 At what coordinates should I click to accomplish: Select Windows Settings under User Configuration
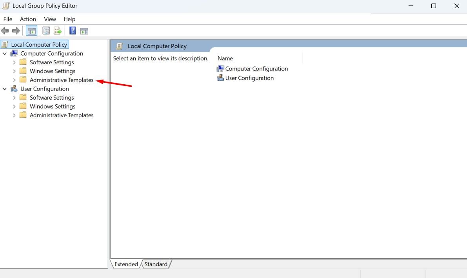(x=53, y=106)
